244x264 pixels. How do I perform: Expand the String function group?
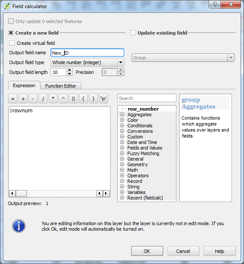[122, 187]
